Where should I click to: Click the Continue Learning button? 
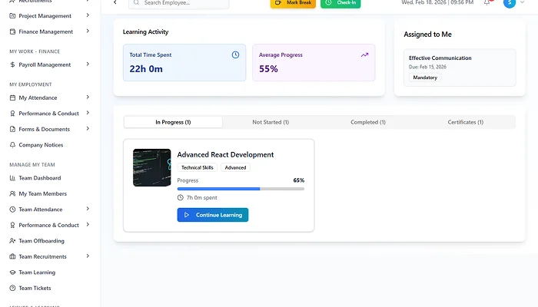point(212,215)
